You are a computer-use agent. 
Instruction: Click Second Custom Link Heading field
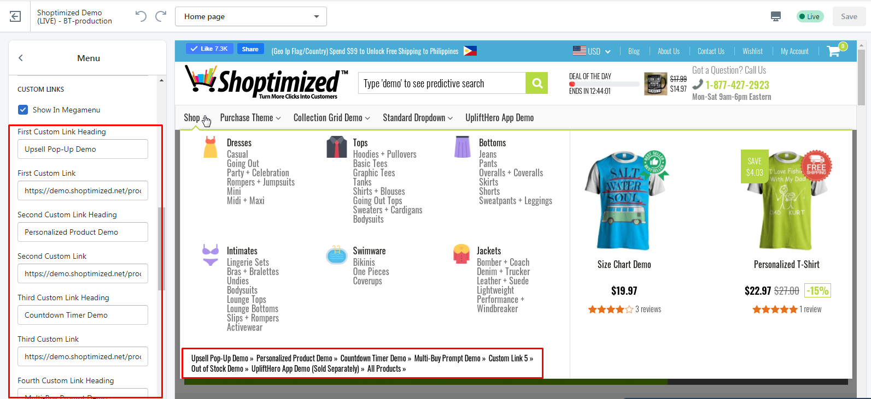[x=83, y=232]
